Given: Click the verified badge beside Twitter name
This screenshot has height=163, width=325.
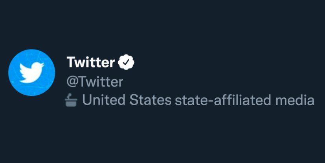Looking at the screenshot, I should (x=127, y=62).
